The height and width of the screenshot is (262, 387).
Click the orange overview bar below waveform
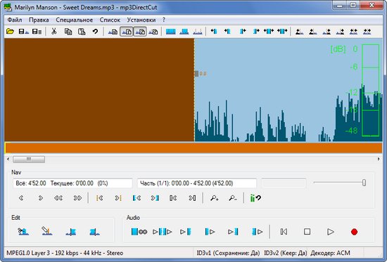(x=193, y=148)
